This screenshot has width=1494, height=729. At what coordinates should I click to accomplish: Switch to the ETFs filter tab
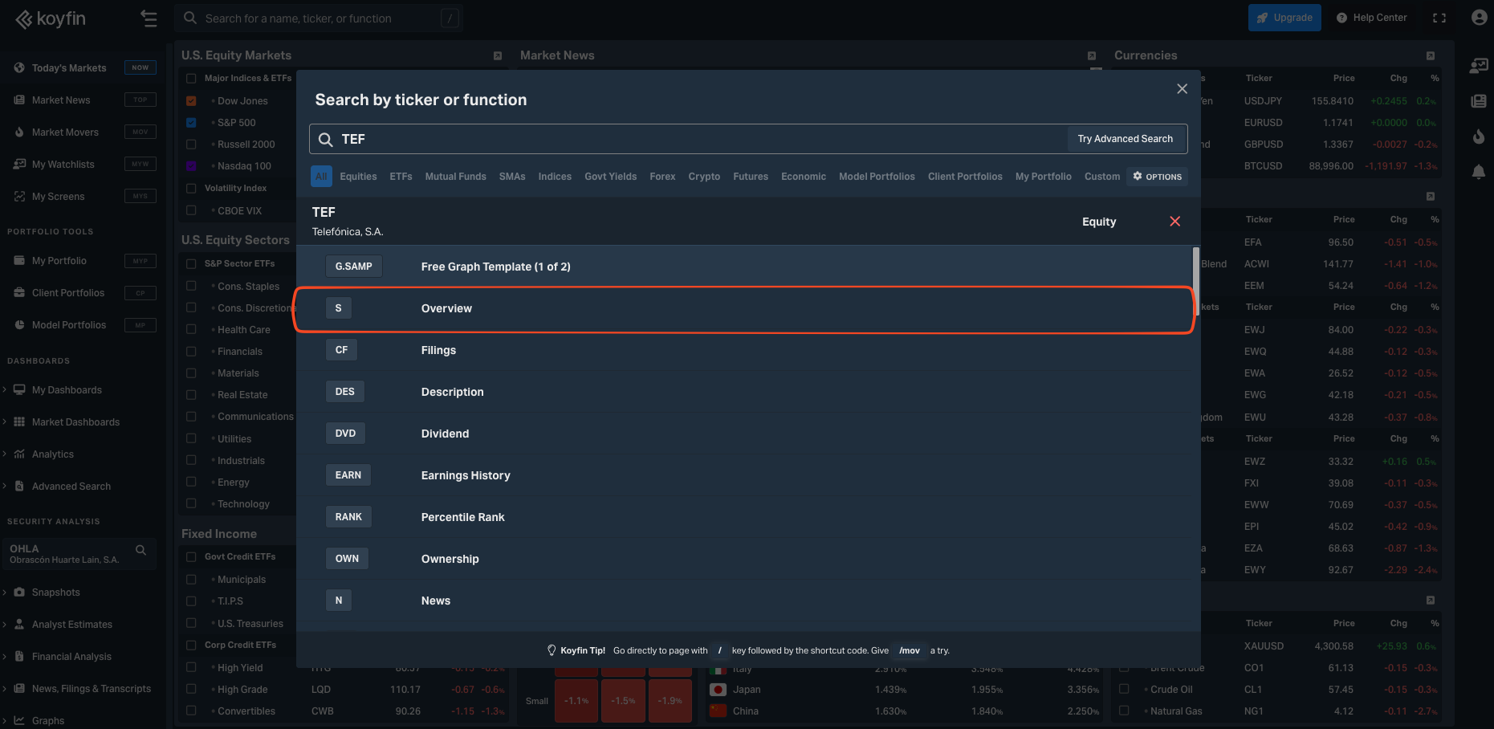pyautogui.click(x=401, y=177)
